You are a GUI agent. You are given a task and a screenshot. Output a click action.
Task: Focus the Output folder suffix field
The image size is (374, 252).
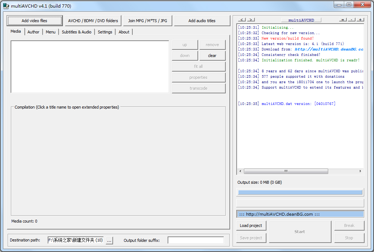click(196, 240)
